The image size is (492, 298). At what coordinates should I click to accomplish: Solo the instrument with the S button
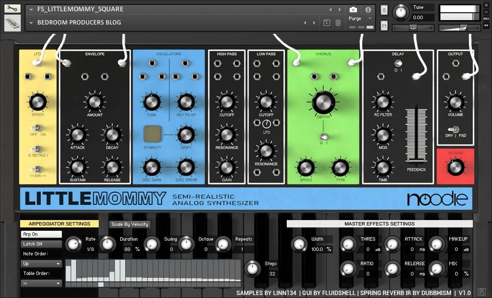tap(384, 10)
